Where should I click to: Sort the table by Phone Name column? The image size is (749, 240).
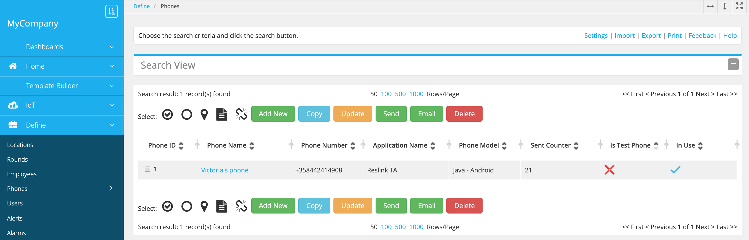tap(252, 146)
